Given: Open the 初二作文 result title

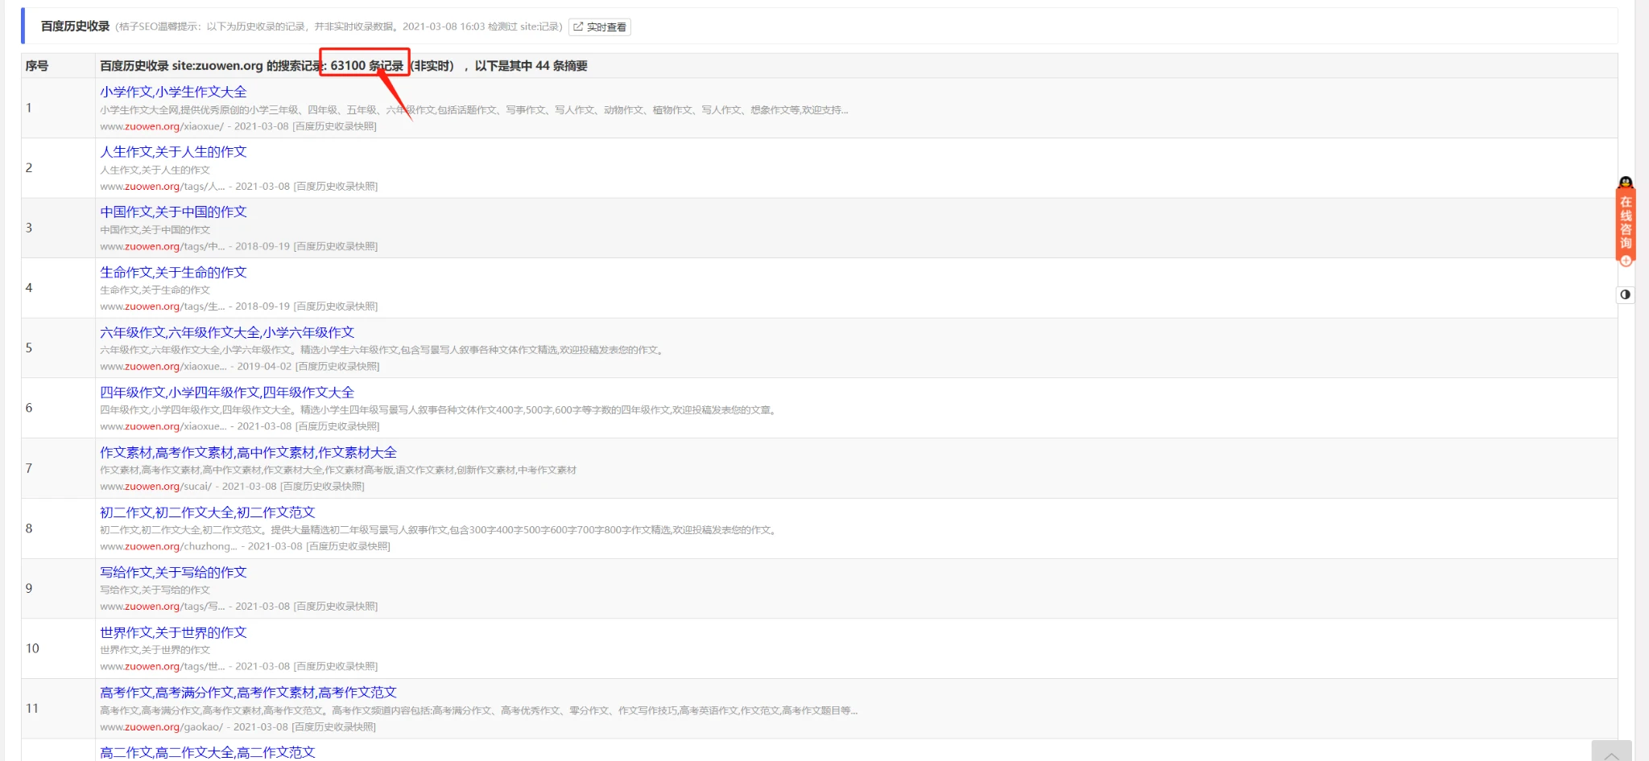Looking at the screenshot, I should (x=207, y=512).
